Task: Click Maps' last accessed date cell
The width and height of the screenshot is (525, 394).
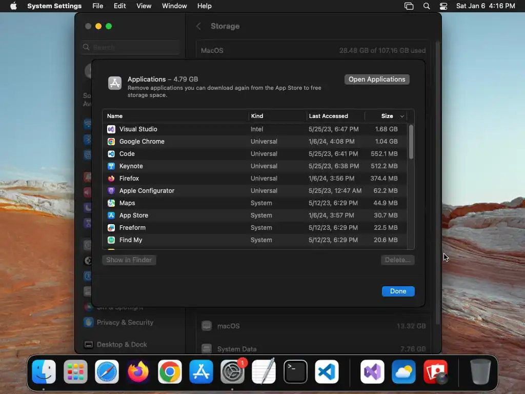Action: (x=333, y=203)
